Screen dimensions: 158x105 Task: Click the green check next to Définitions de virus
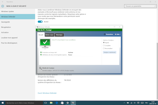pos(41,55)
